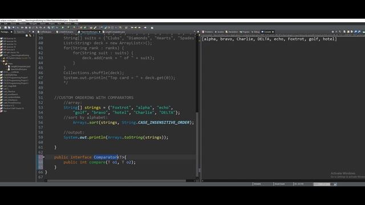Minimize the editor area
Screen dimensions: 365x205
[x=194, y=32]
